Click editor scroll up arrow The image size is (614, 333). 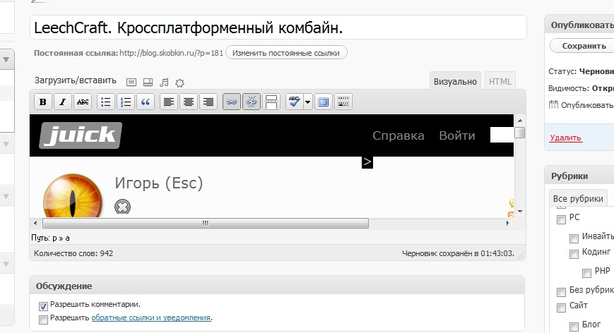520,121
